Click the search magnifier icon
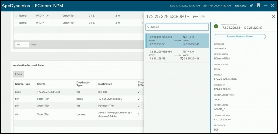Screen dimensions: 278x134 click(149, 27)
